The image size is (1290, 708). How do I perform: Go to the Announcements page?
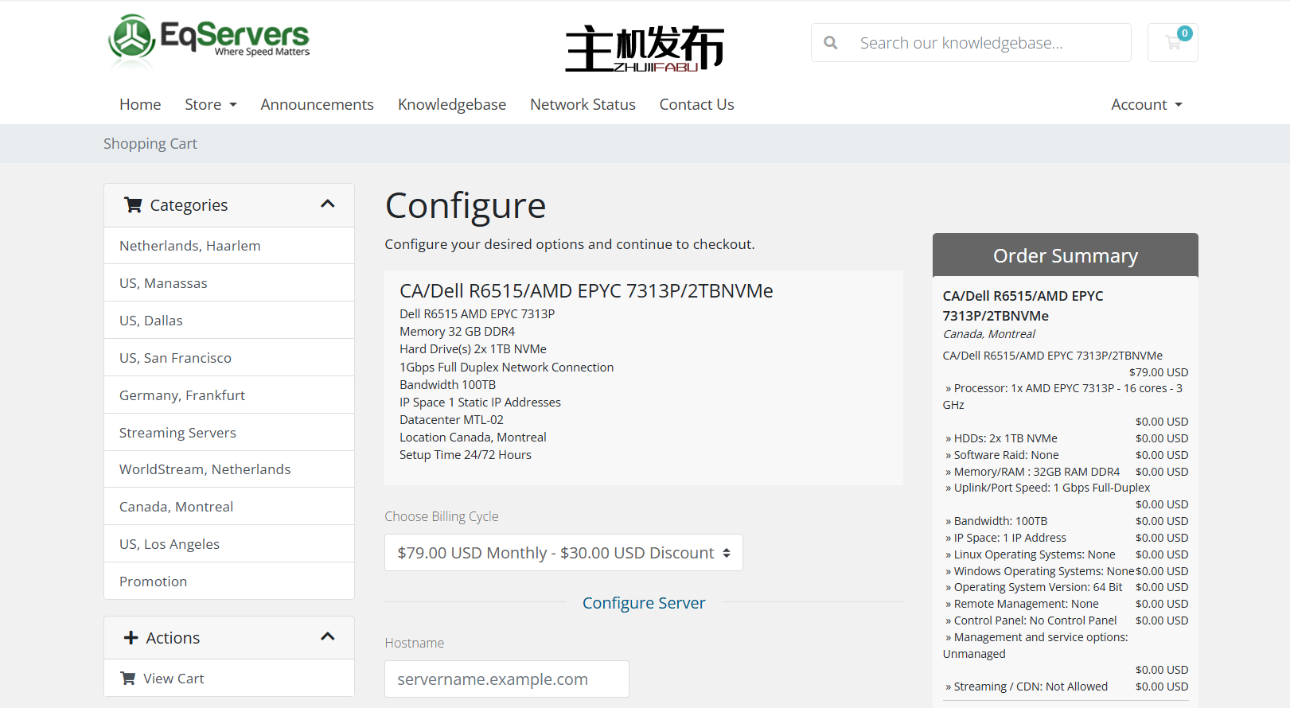pos(317,104)
